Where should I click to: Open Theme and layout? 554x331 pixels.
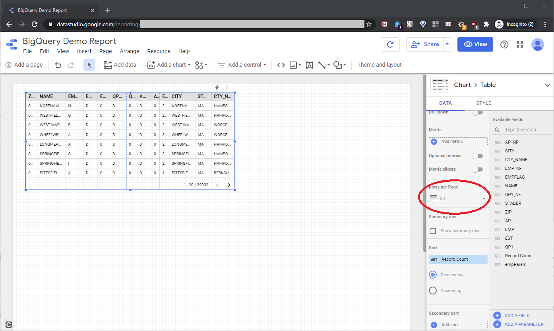coord(380,65)
